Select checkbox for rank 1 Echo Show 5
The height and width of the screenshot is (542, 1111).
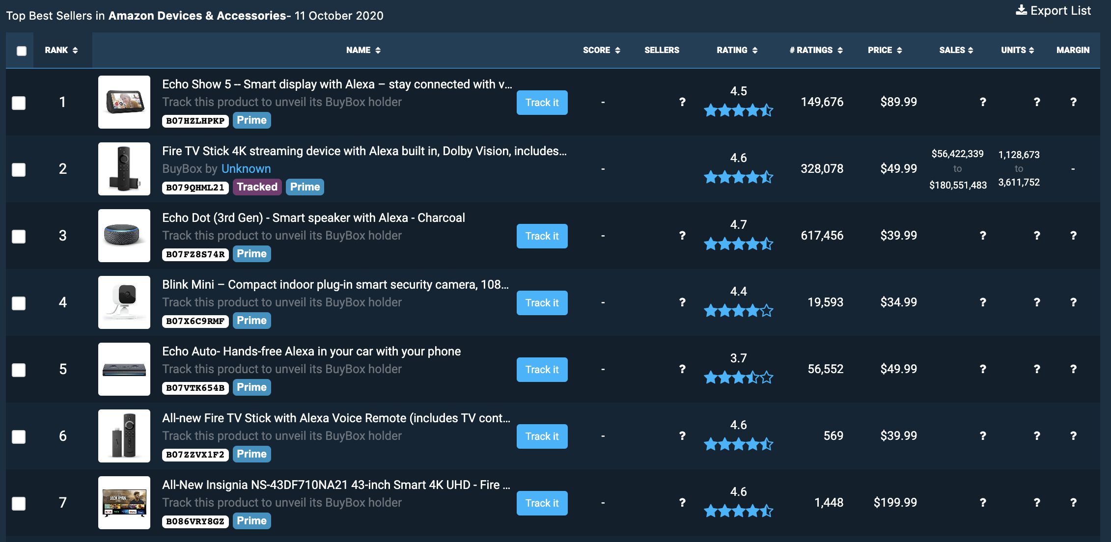tap(19, 103)
